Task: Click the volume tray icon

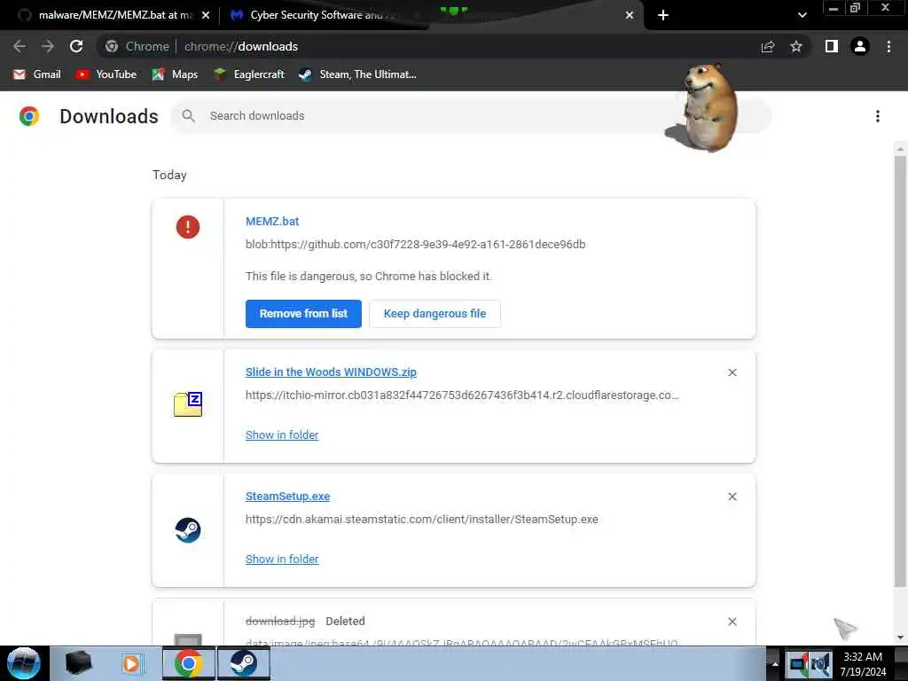Action: coord(821,664)
